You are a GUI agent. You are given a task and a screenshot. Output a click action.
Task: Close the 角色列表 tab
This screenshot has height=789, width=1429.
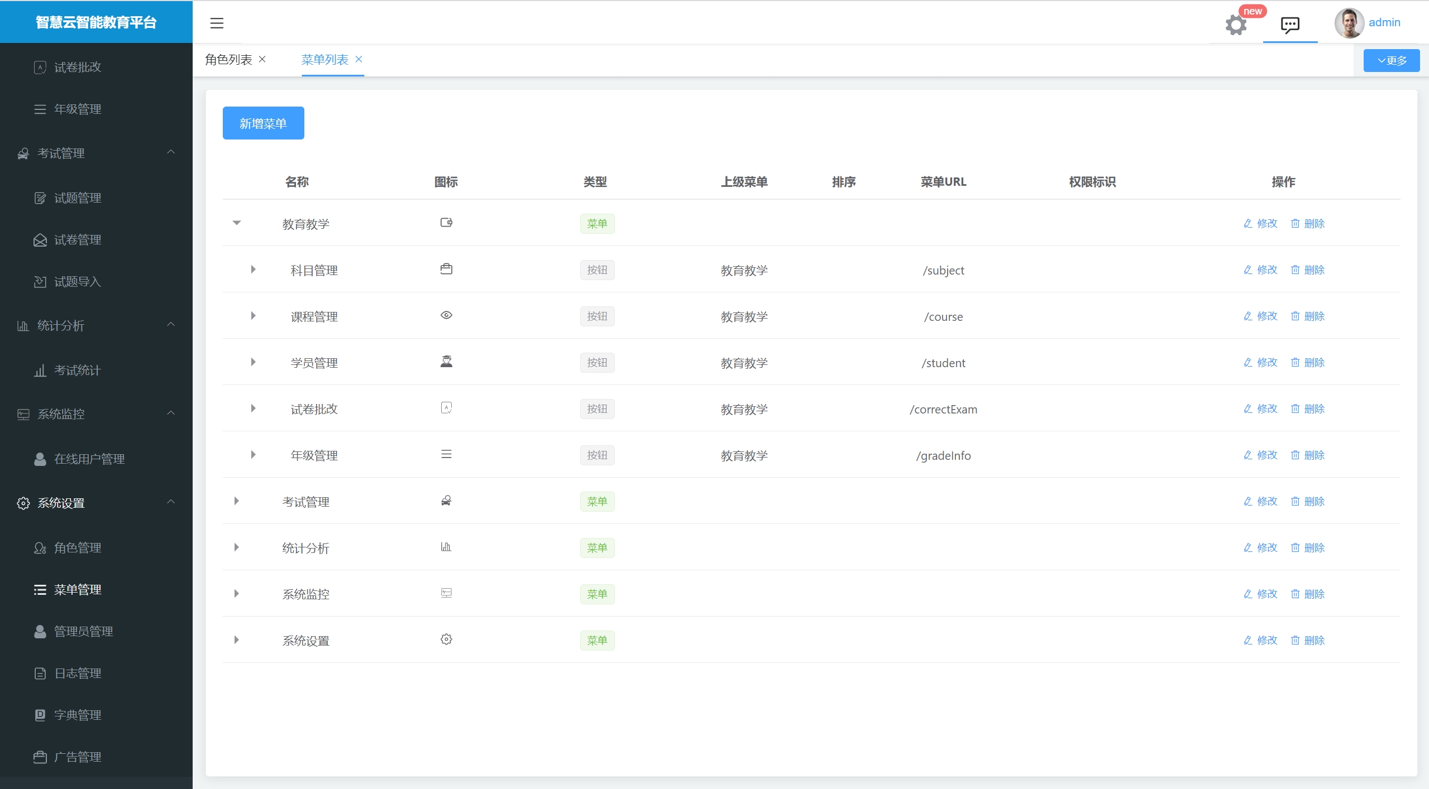click(262, 59)
